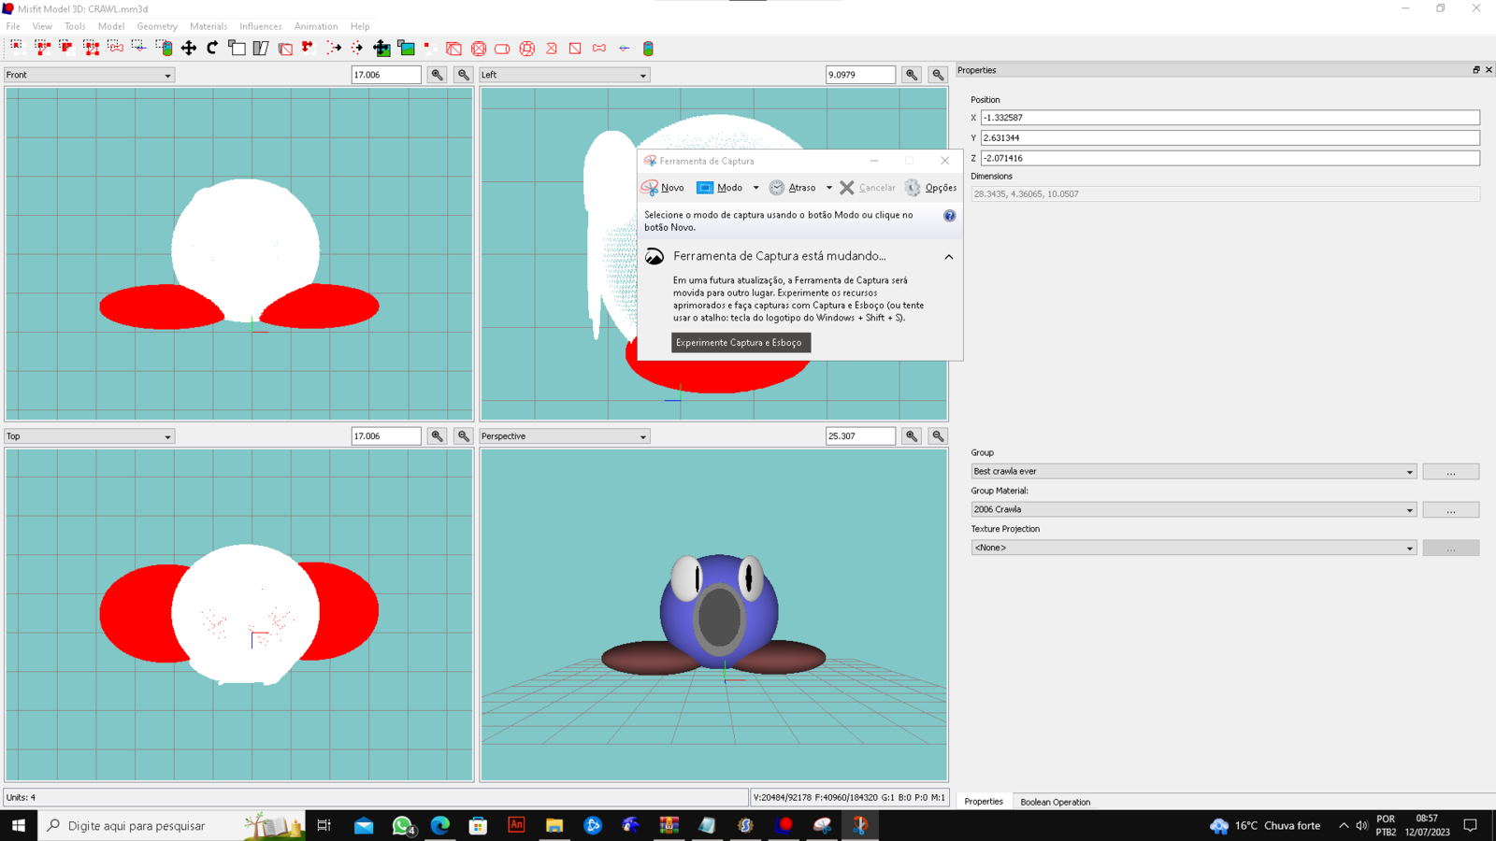This screenshot has height=841, width=1496.
Task: Activate the Scale Background Image tool
Action: 406,48
